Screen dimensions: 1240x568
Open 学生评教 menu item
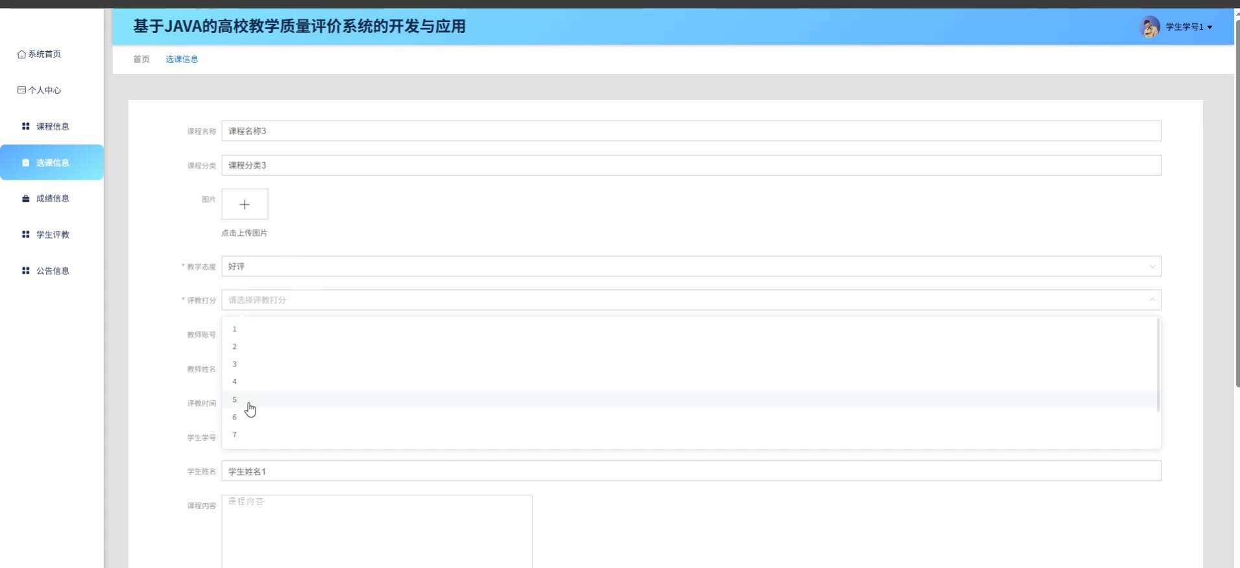pos(53,235)
